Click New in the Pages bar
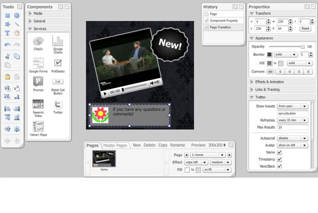 [x=137, y=145]
